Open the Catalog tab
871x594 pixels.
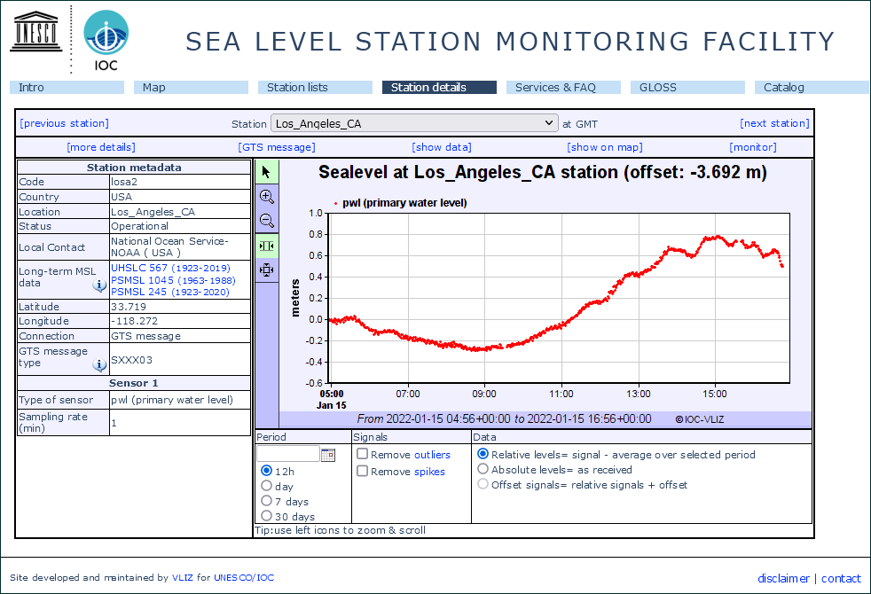812,87
